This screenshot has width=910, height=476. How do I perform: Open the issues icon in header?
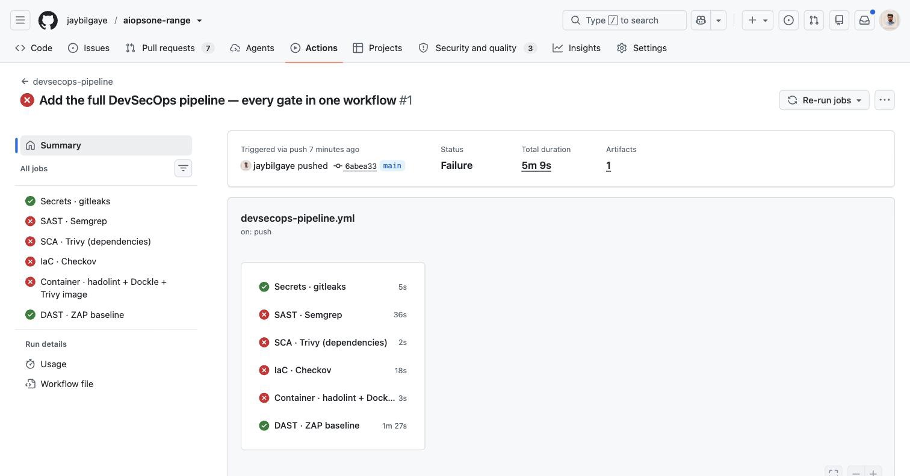click(788, 20)
